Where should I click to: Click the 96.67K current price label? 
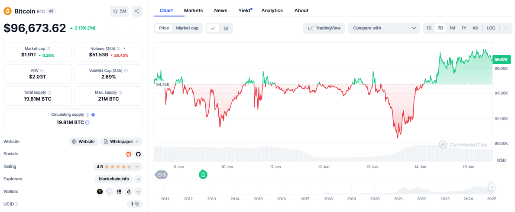(502, 59)
